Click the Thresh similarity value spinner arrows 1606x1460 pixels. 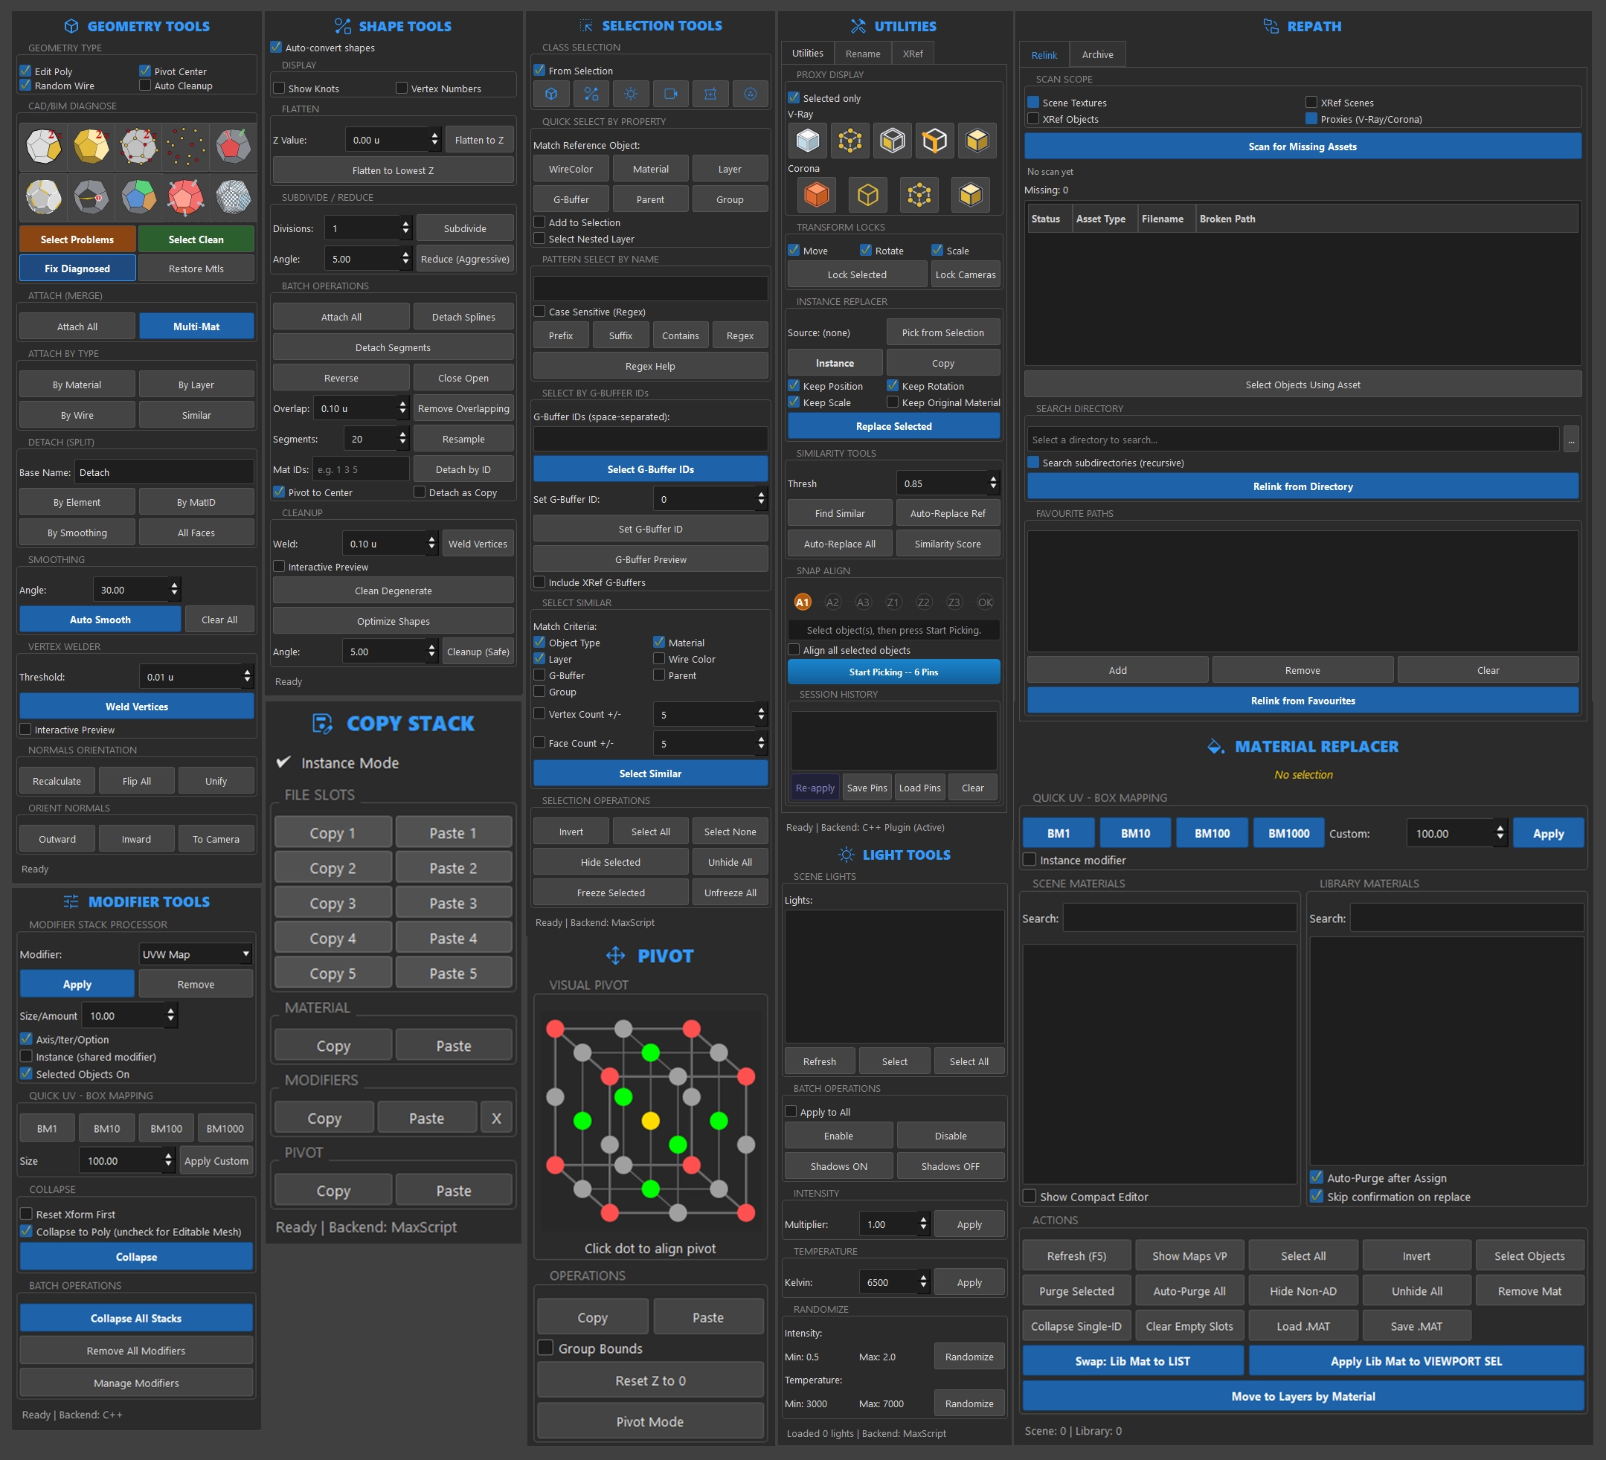click(992, 483)
